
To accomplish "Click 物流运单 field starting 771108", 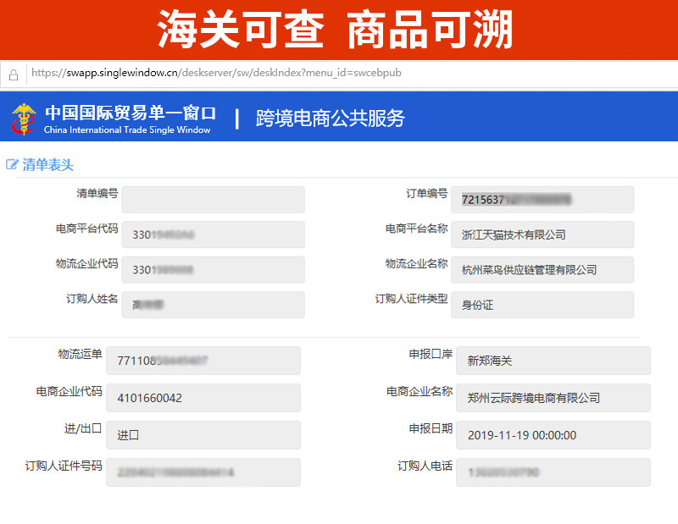I will click(x=203, y=361).
